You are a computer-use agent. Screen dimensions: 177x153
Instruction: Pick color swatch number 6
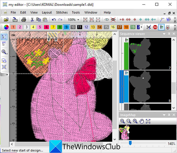click(x=46, y=27)
